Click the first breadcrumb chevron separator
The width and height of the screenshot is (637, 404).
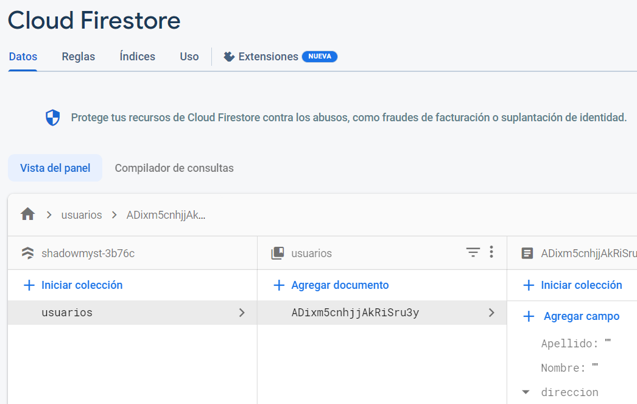49,214
